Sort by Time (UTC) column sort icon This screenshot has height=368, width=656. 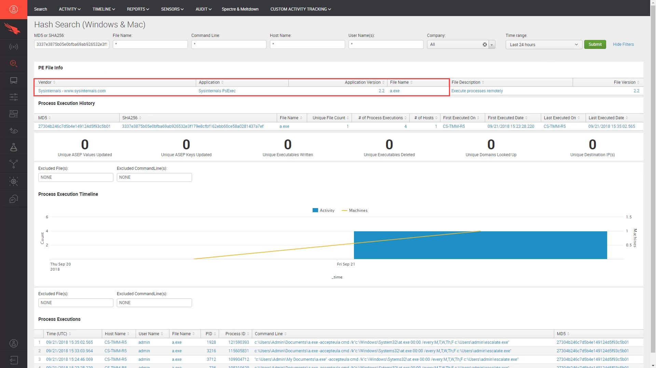coord(70,334)
